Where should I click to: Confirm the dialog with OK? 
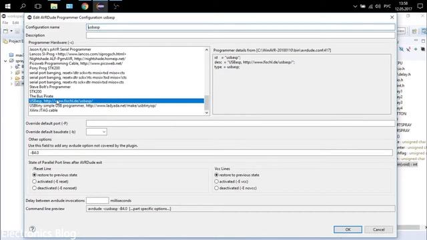348,229
